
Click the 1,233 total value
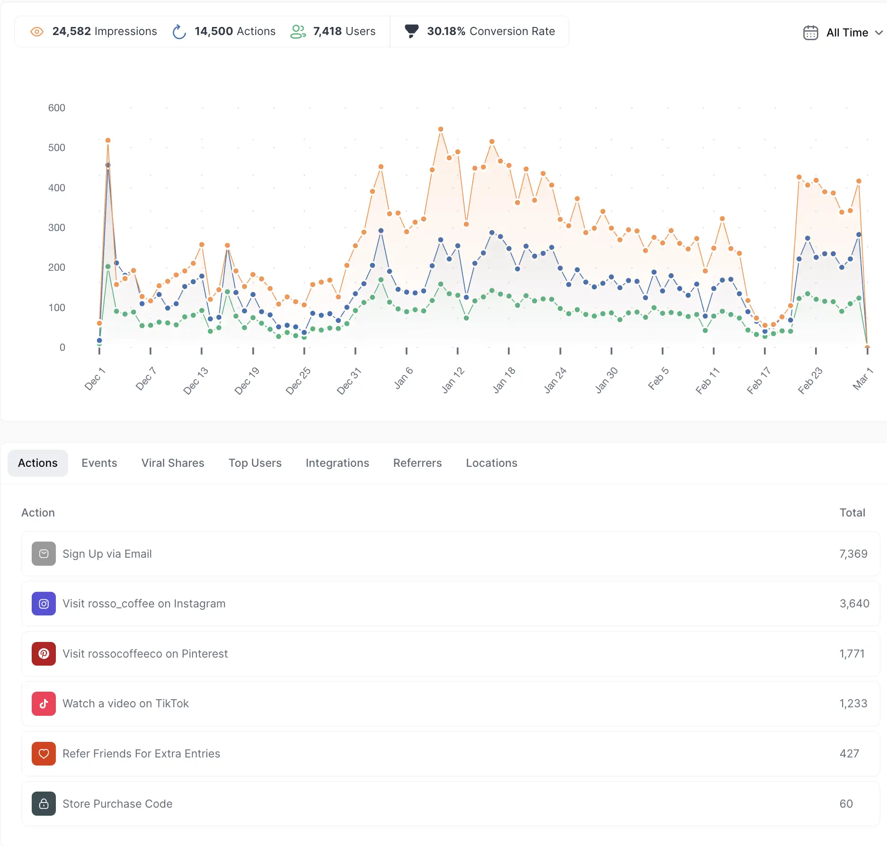coord(853,704)
